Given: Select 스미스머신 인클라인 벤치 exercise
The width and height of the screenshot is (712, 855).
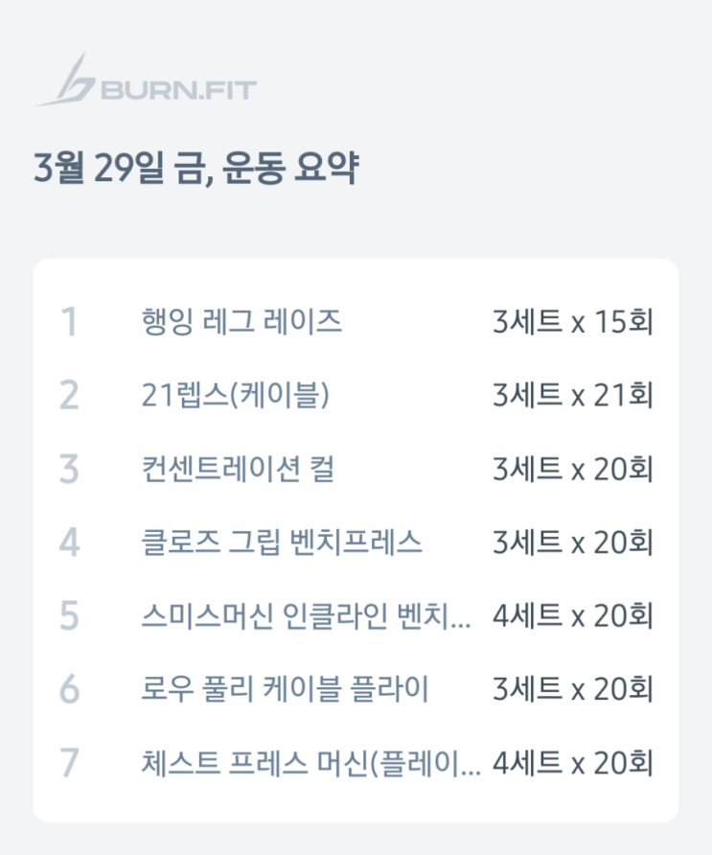Looking at the screenshot, I should click(305, 616).
